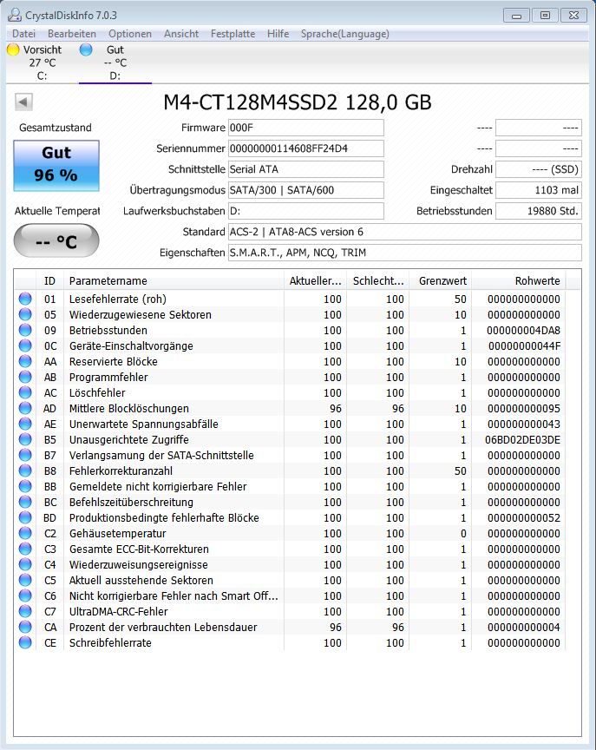The height and width of the screenshot is (750, 596).
Task: Click status orb of row 09 Betriebsstunden
Action: pos(25,330)
